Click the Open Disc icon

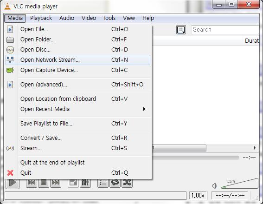click(10, 50)
